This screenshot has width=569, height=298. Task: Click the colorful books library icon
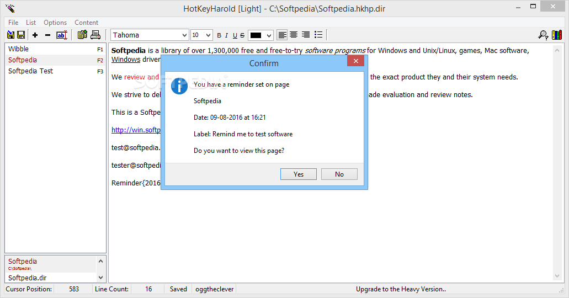pyautogui.click(x=557, y=35)
